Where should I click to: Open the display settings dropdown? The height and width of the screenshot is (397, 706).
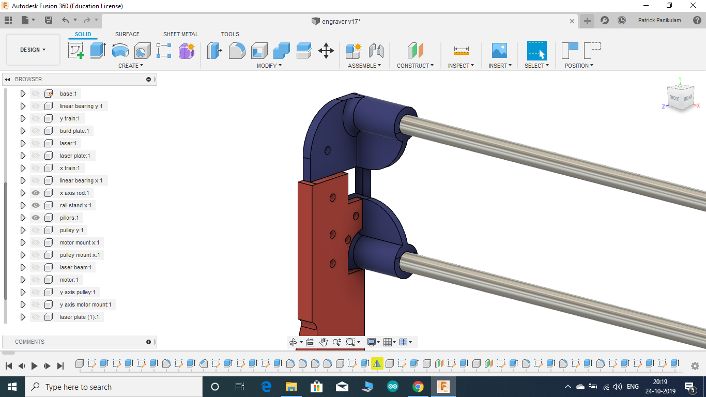373,342
